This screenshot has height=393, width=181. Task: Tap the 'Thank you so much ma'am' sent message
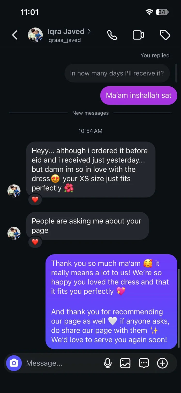111,302
